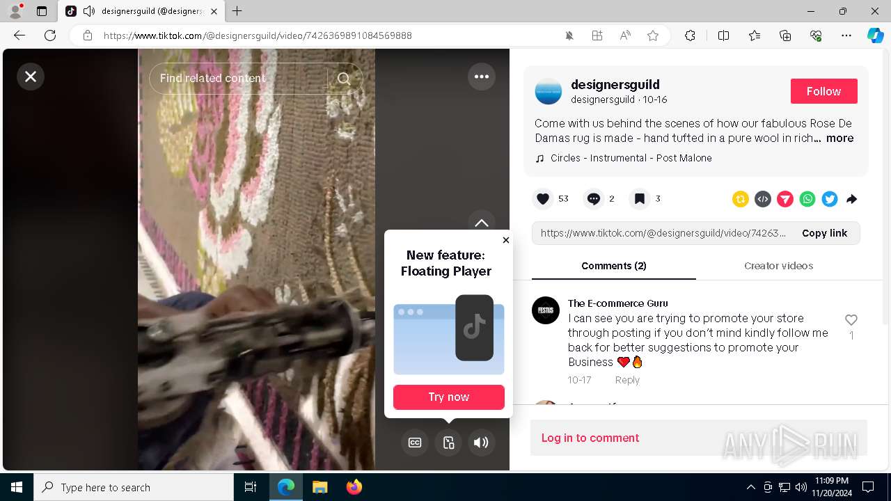Image resolution: width=891 pixels, height=501 pixels.
Task: Open the video three-dots options menu
Action: click(x=482, y=77)
